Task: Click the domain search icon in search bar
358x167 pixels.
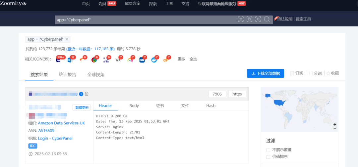Action: [x=249, y=20]
